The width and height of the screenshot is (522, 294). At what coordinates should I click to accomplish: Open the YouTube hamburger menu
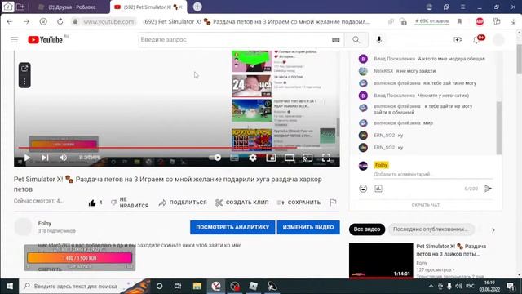pos(15,40)
